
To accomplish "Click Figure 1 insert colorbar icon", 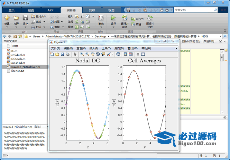I will pos(125,54).
